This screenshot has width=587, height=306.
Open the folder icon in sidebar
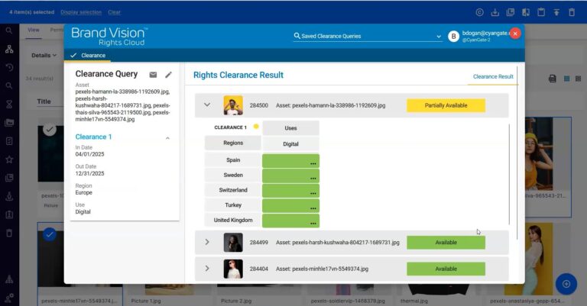(9, 123)
